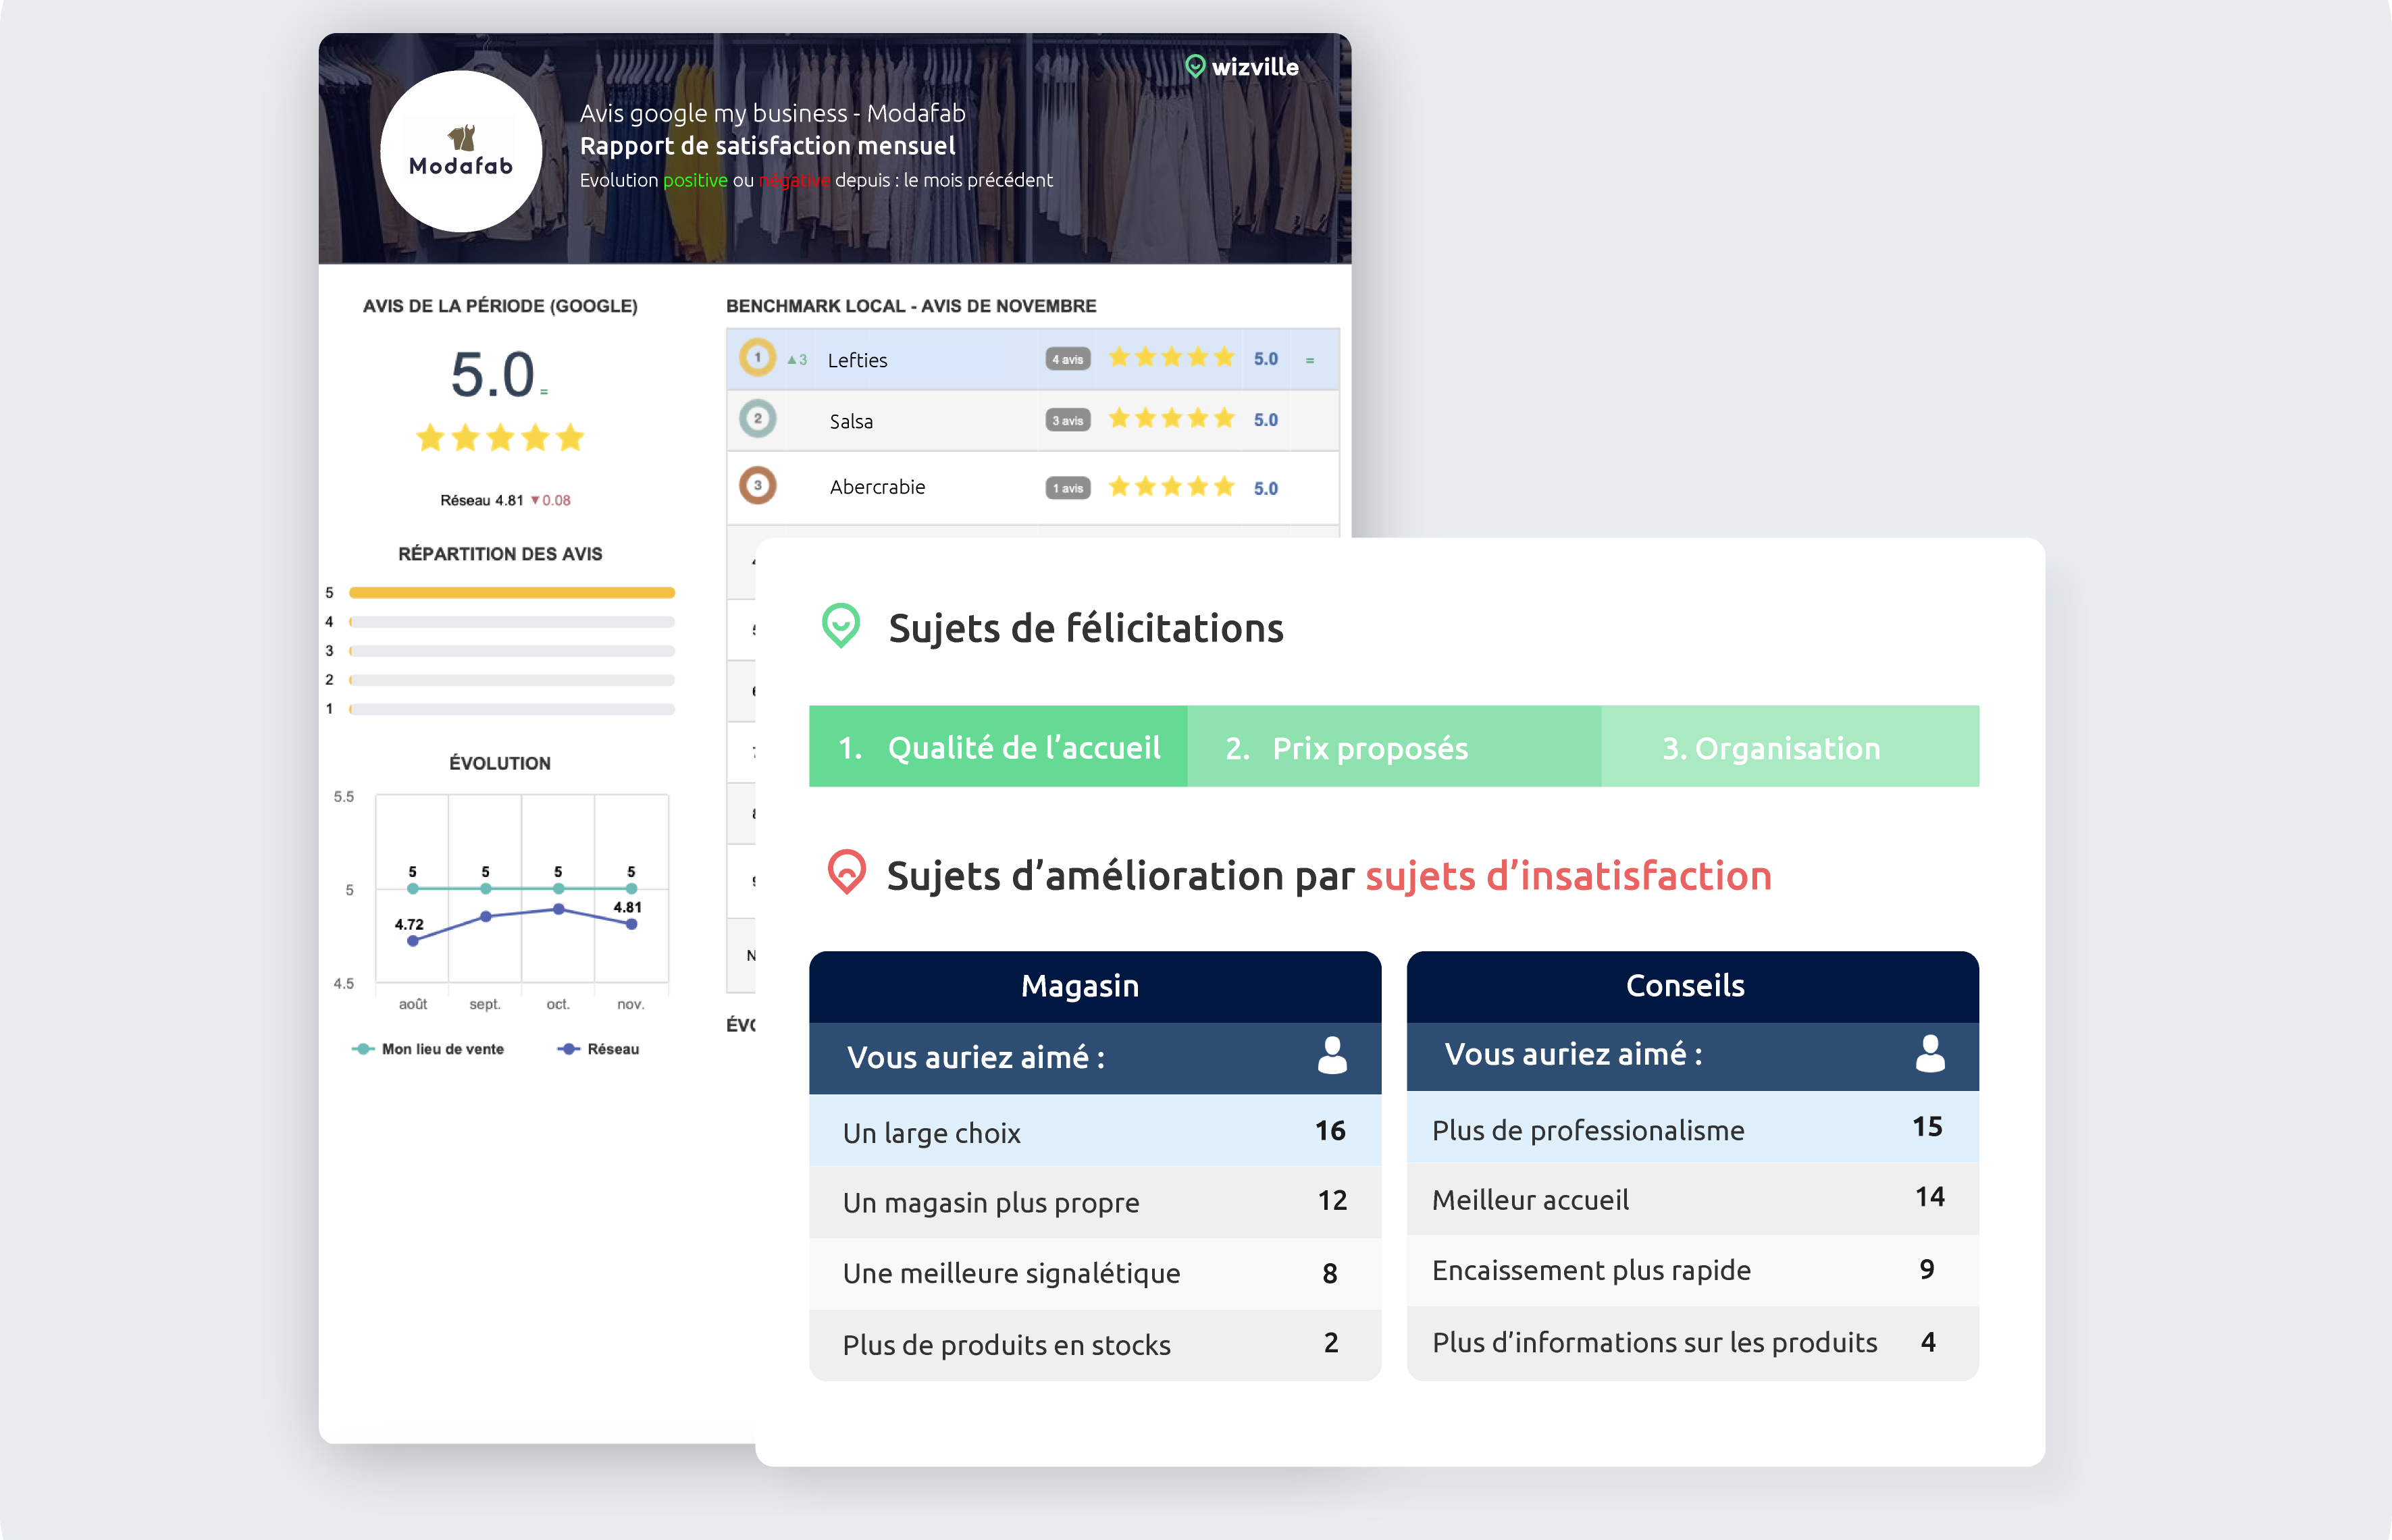Click the 3 avis badge for Salsa

[x=1067, y=421]
